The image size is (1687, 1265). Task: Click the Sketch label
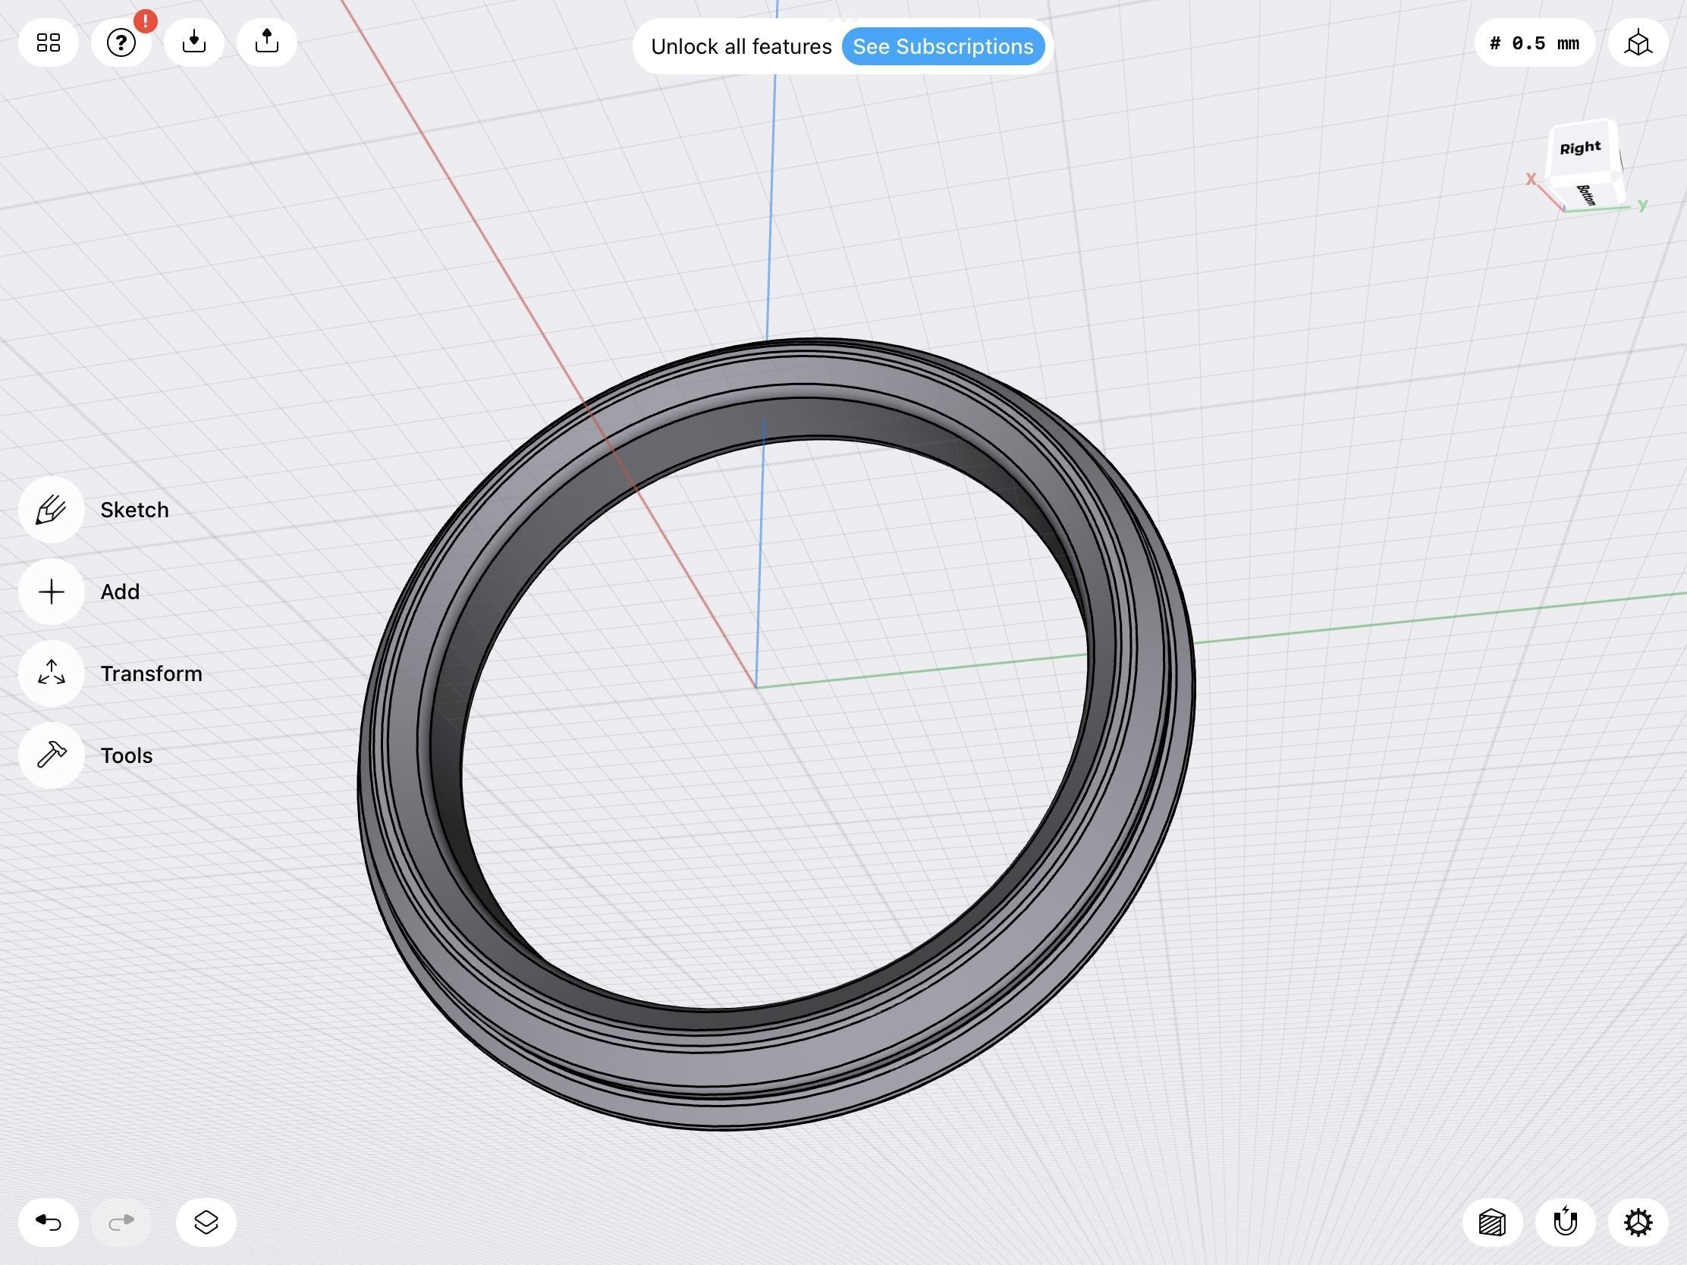coord(134,510)
